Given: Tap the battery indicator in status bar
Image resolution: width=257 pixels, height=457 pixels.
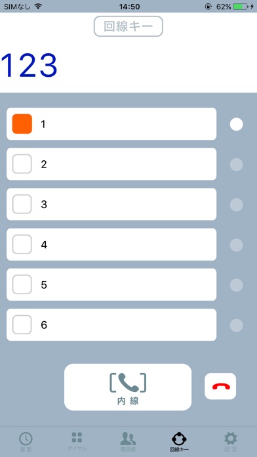Looking at the screenshot, I should coord(241,7).
